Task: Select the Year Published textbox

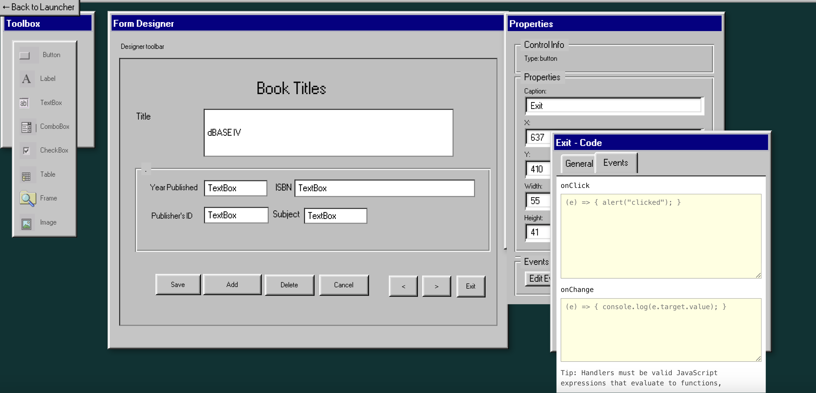Action: point(235,188)
